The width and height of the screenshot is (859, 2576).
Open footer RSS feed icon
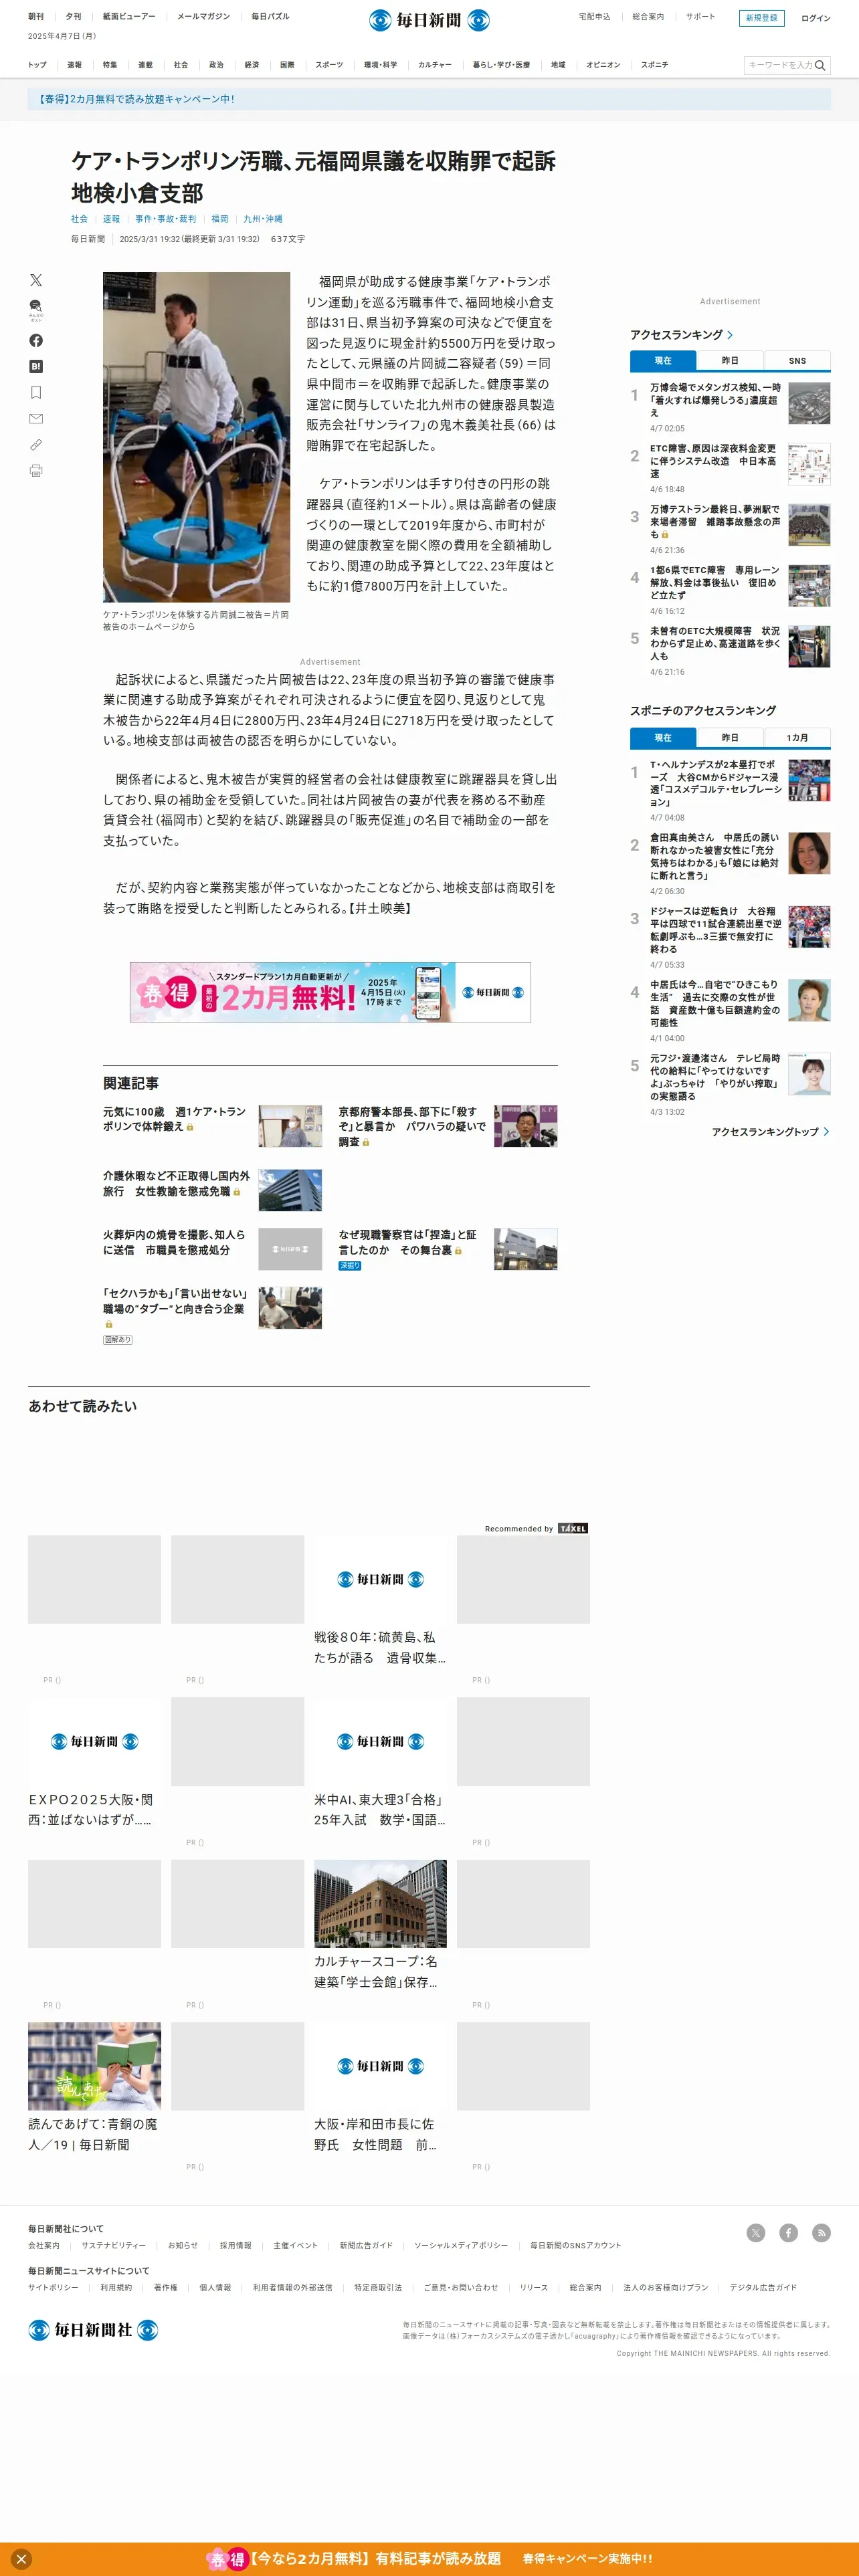(821, 2233)
